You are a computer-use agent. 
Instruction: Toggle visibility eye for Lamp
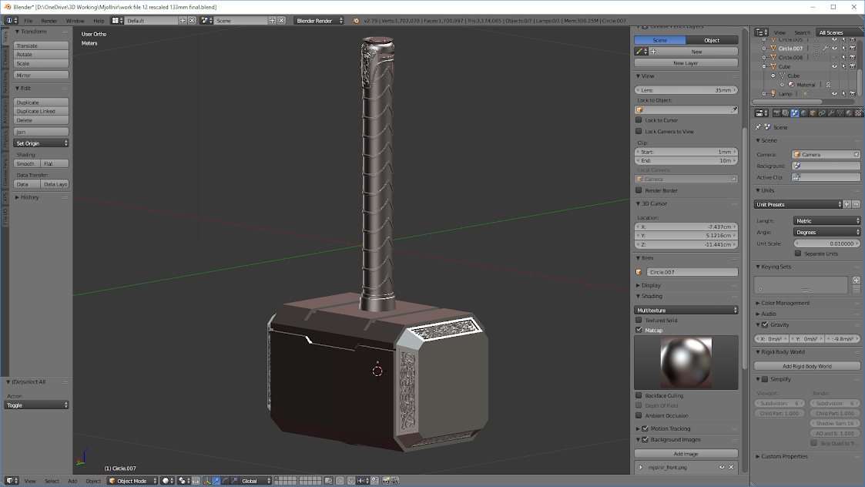coord(834,93)
